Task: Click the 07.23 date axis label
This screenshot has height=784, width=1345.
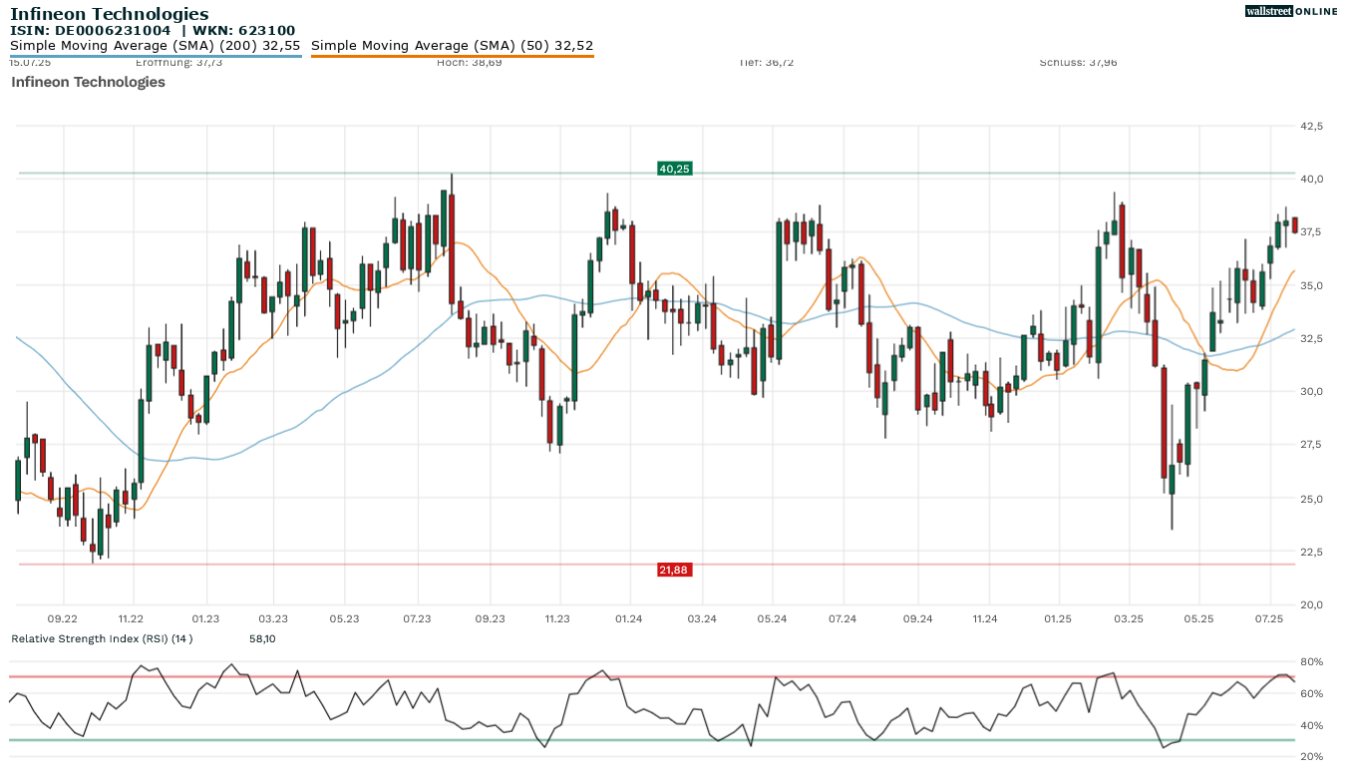Action: (x=417, y=619)
